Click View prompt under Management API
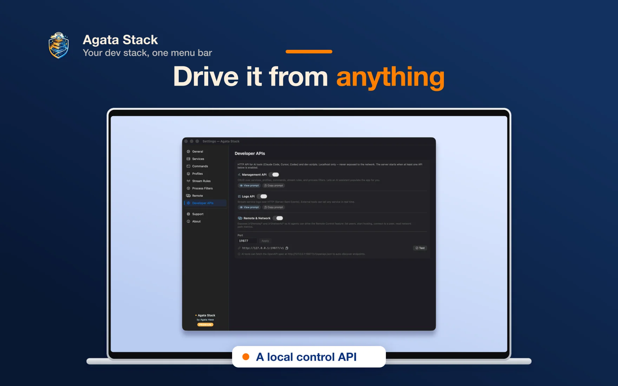Viewport: 618px width, 386px height. pyautogui.click(x=249, y=186)
